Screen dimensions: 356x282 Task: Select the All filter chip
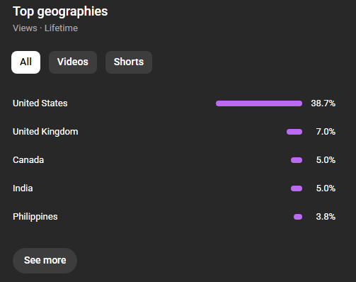pos(25,62)
